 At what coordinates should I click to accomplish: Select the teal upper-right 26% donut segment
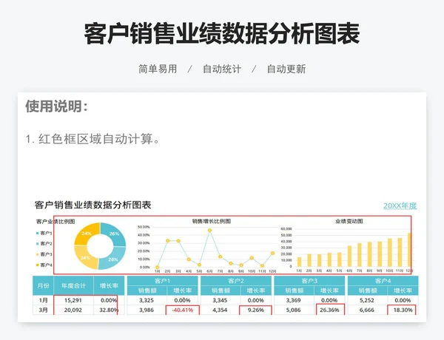[114, 234]
